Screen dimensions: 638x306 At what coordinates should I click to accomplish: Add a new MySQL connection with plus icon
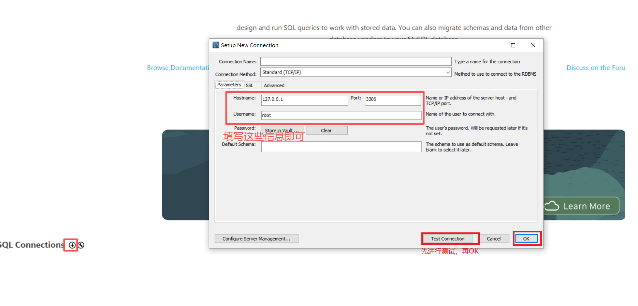coord(72,245)
